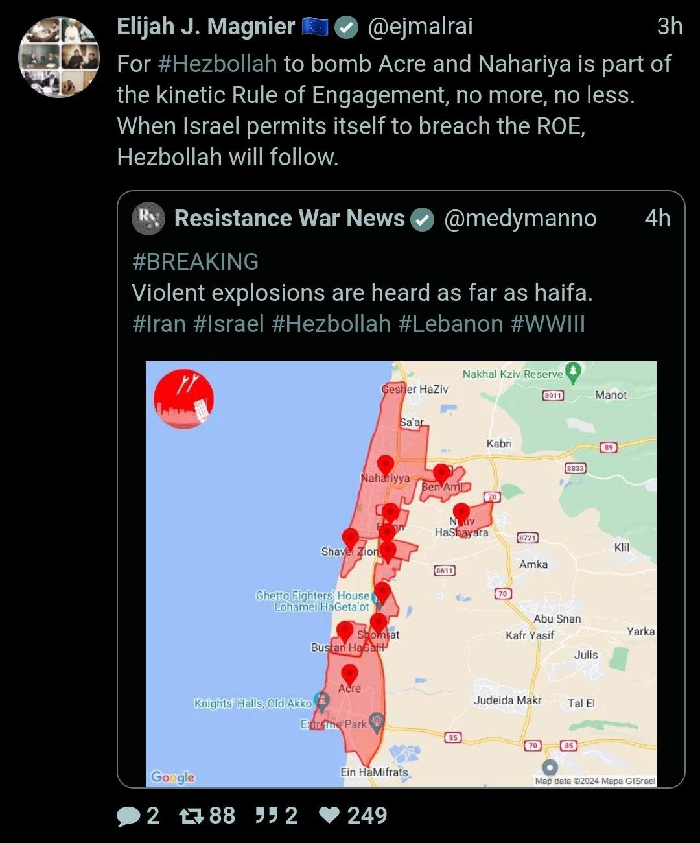
Task: Open the #WWIII hashtag
Action: coord(548,324)
